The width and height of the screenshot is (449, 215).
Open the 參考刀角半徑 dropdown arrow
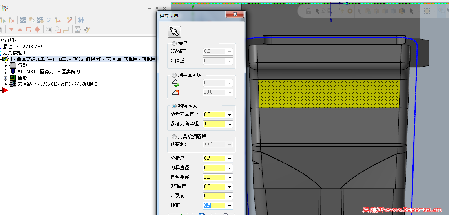coord(230,125)
